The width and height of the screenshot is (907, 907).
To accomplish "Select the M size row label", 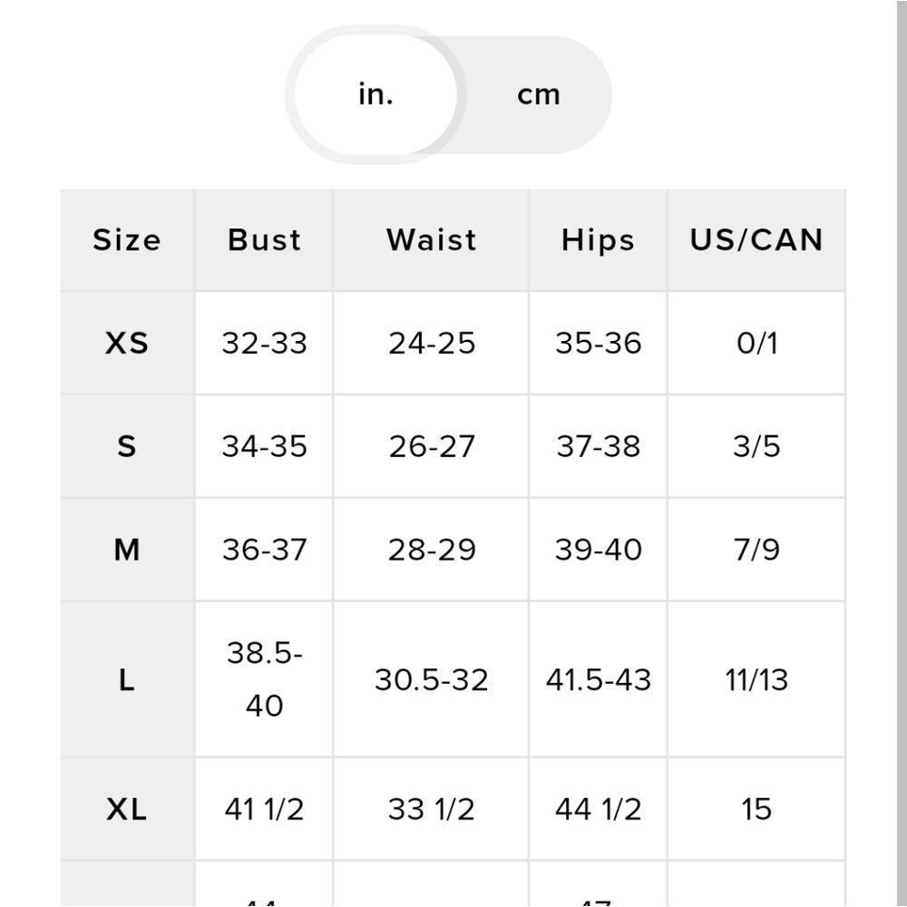I will pos(127,550).
